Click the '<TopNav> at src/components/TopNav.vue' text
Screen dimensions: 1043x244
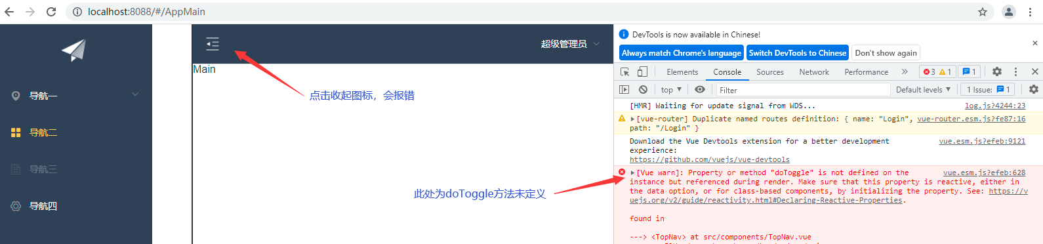(x=731, y=237)
